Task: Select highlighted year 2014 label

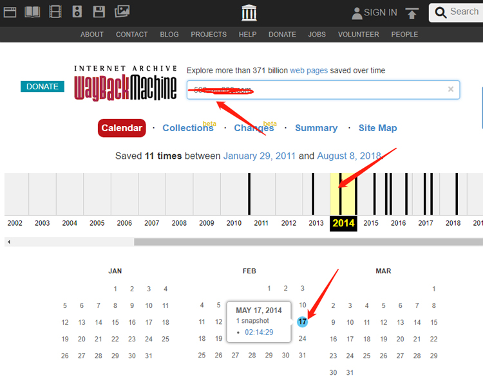Action: point(343,223)
